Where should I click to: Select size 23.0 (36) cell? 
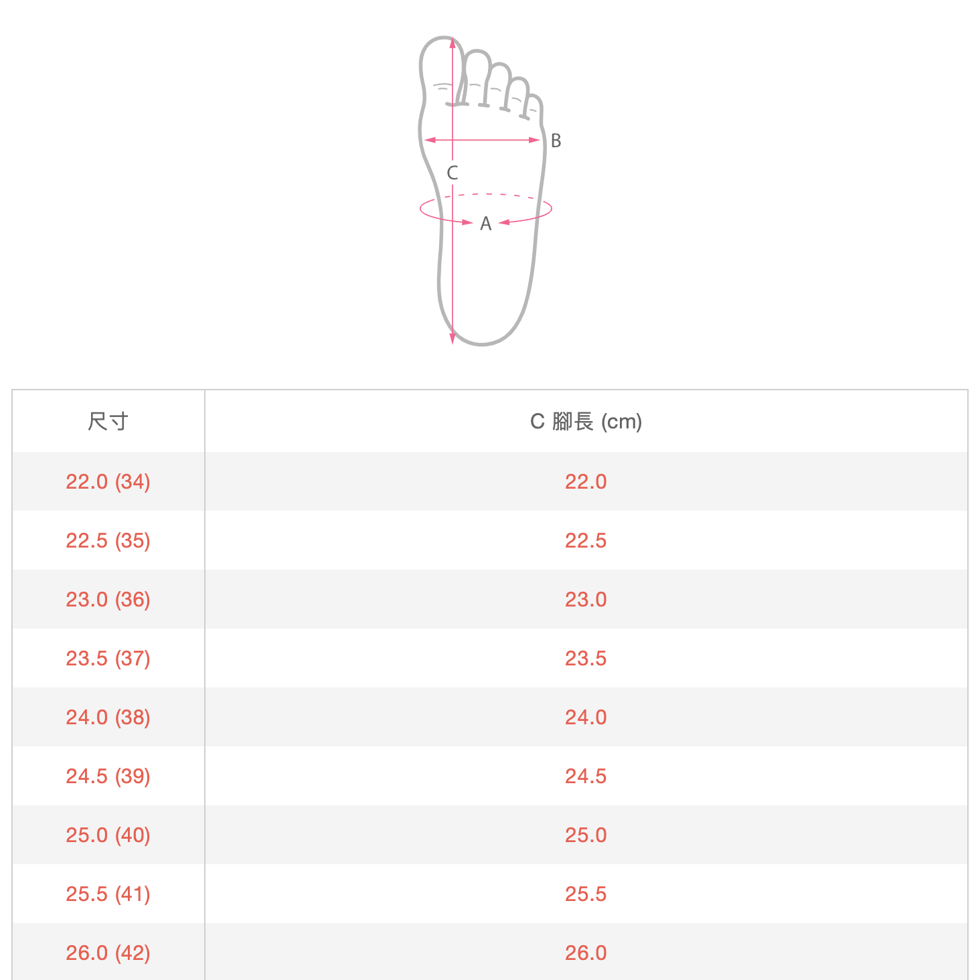tap(108, 599)
